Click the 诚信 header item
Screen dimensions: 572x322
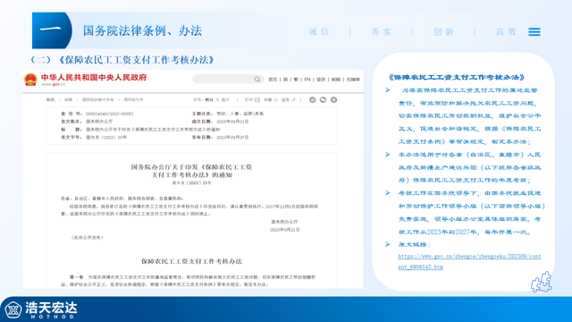319,32
